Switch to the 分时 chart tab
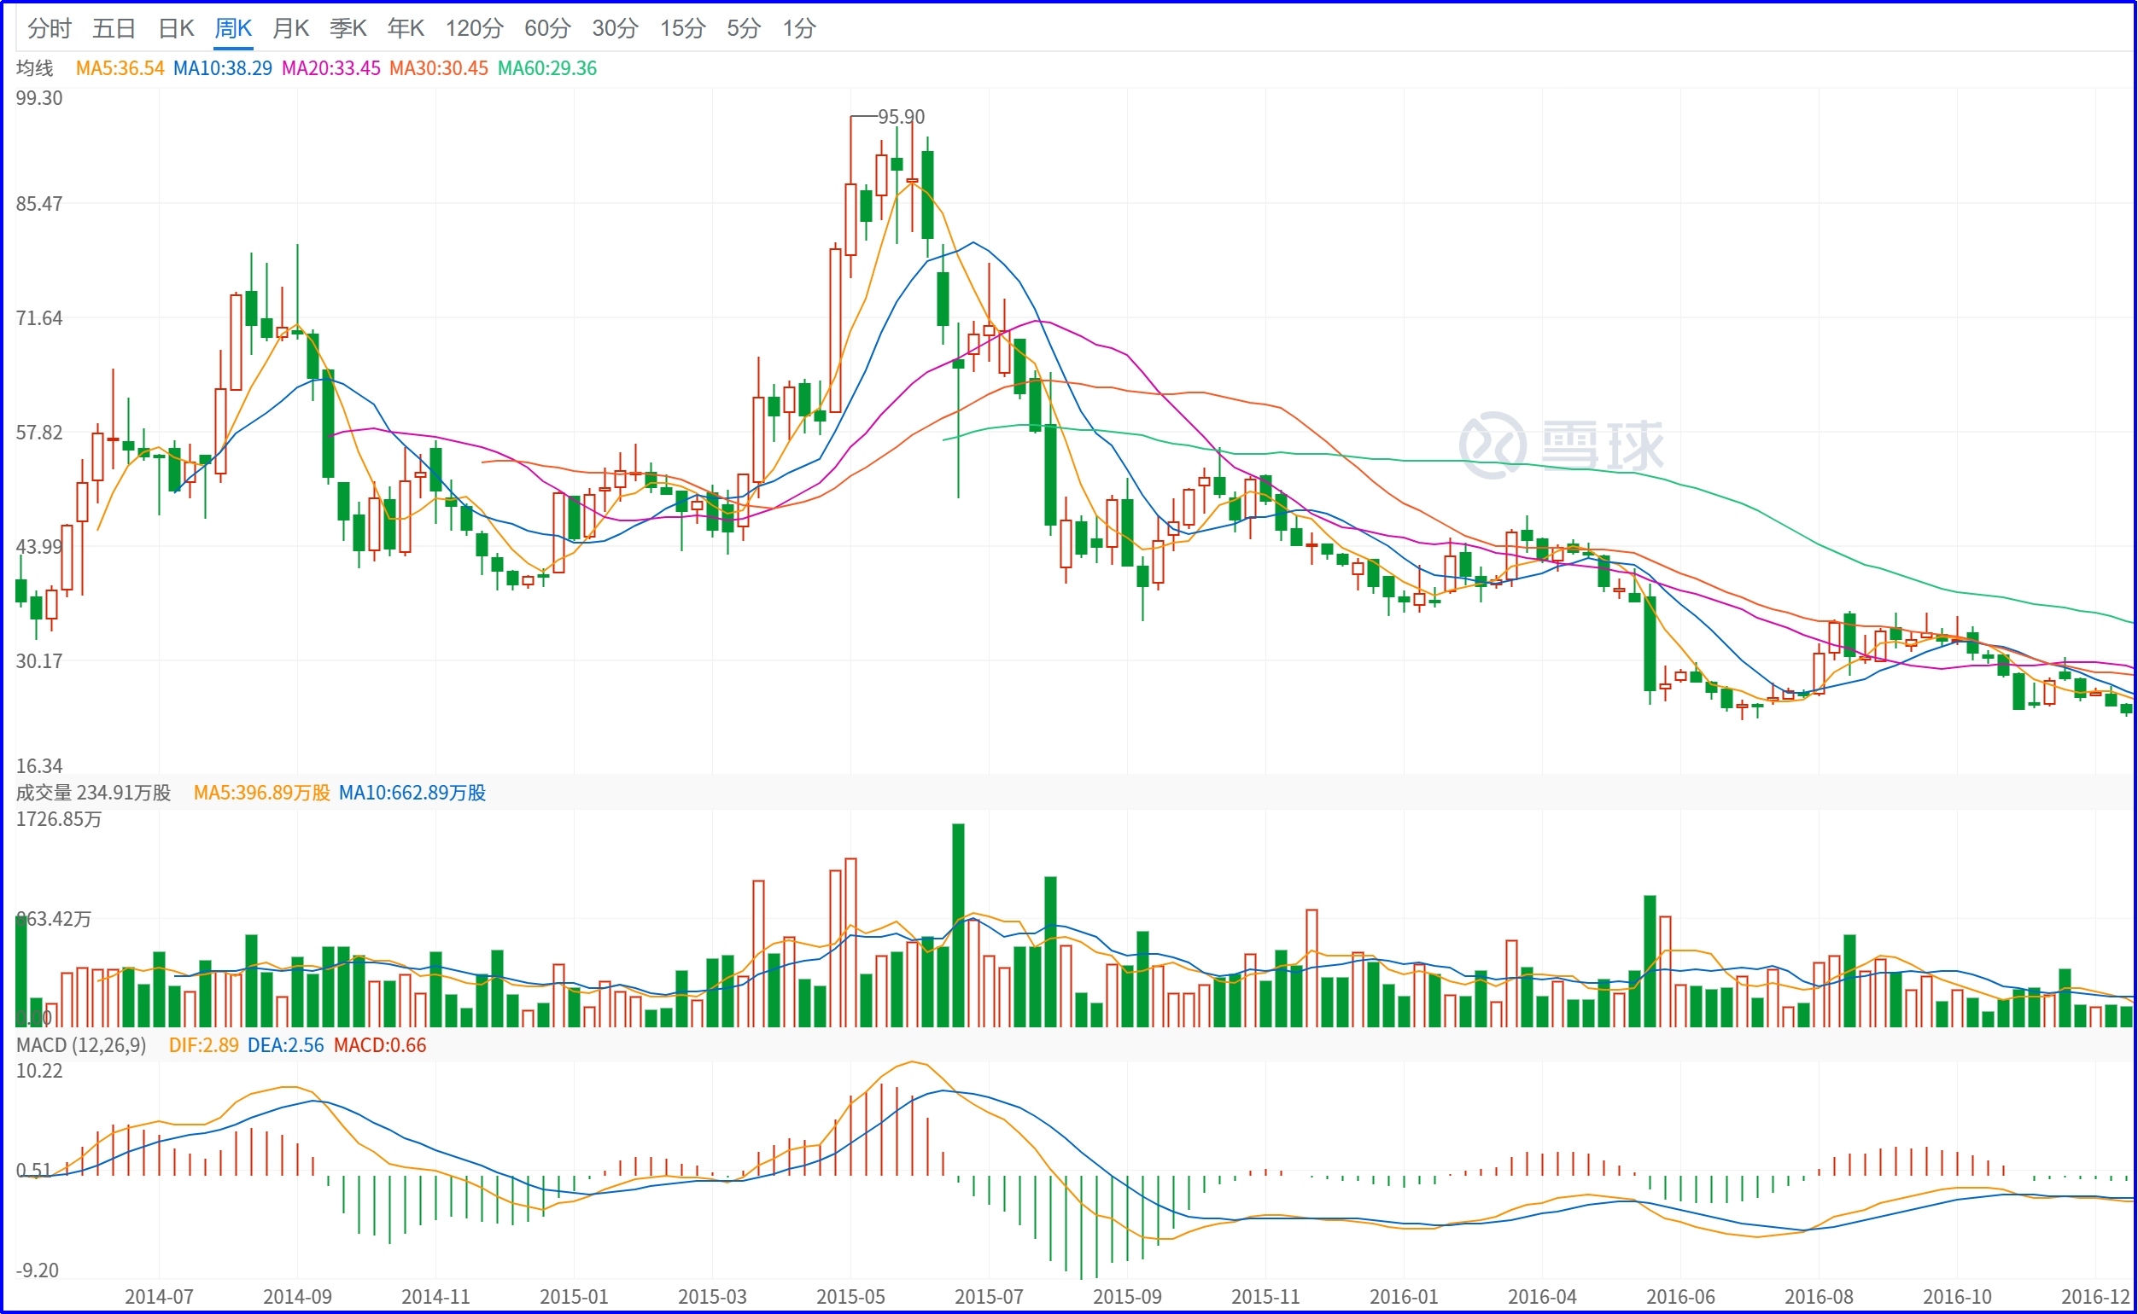The height and width of the screenshot is (1314, 2138). (x=49, y=29)
